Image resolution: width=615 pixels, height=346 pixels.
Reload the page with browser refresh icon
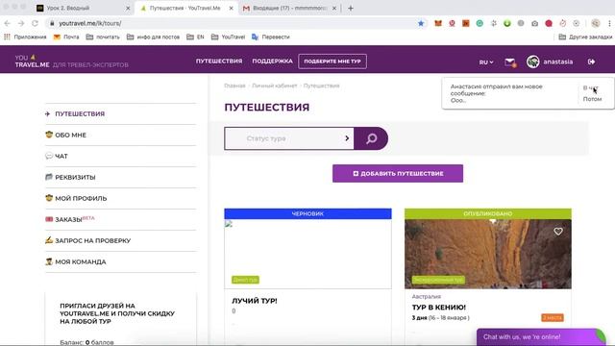point(35,23)
